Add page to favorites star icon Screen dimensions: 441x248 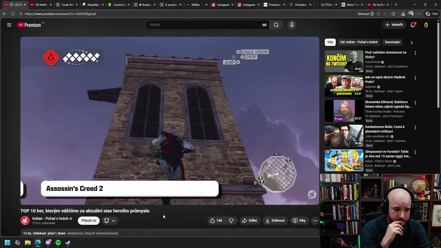385,14
